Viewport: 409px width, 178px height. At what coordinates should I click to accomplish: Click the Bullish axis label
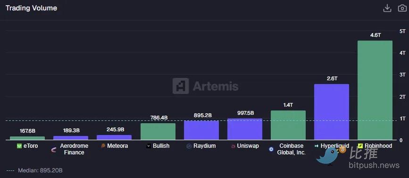[161, 146]
